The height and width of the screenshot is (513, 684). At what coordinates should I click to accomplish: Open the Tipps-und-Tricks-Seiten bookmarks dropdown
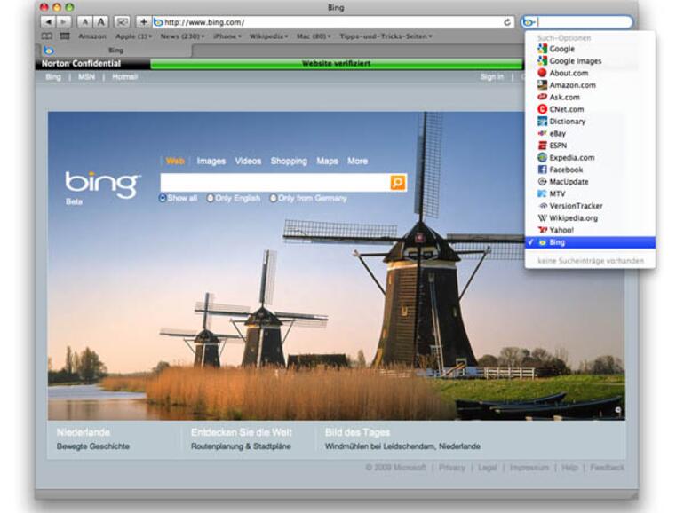click(x=386, y=36)
